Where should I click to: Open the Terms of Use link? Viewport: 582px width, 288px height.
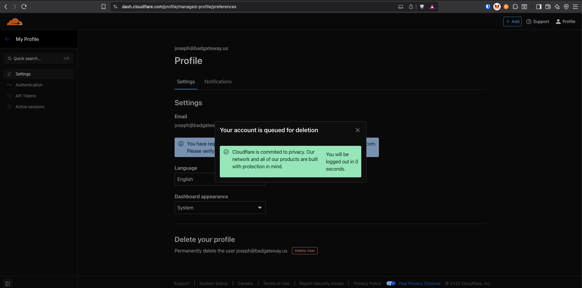(x=276, y=283)
